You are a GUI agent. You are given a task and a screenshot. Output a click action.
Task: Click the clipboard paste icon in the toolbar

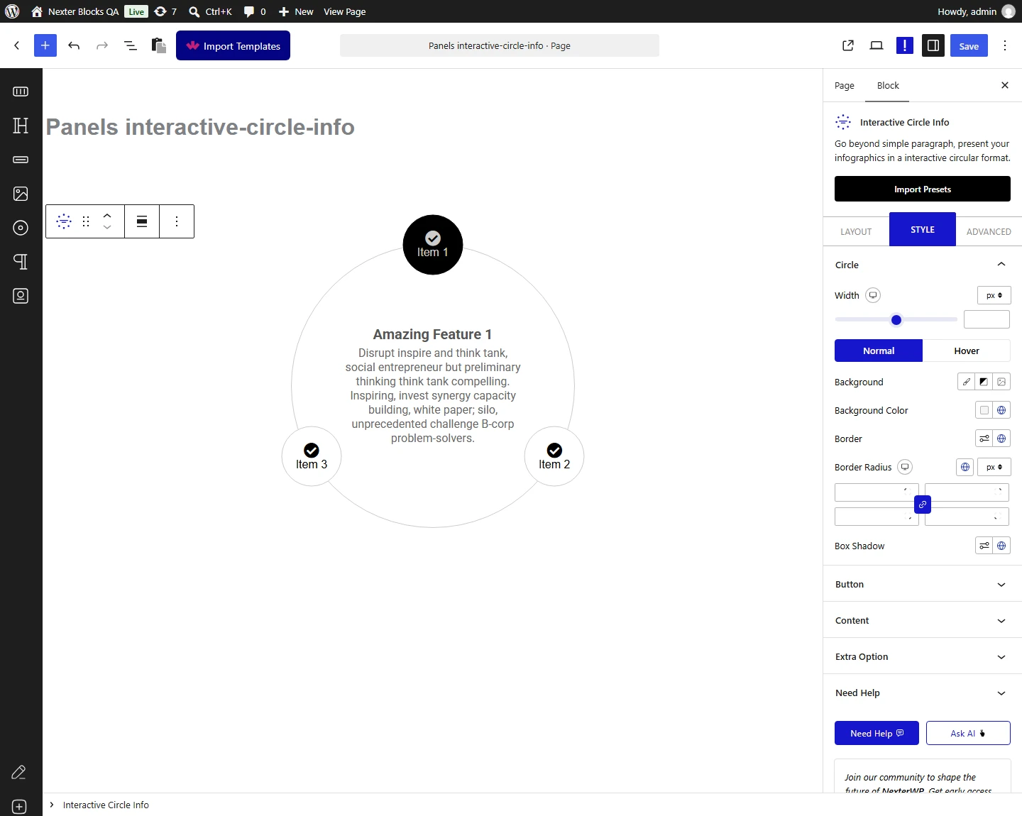click(159, 45)
